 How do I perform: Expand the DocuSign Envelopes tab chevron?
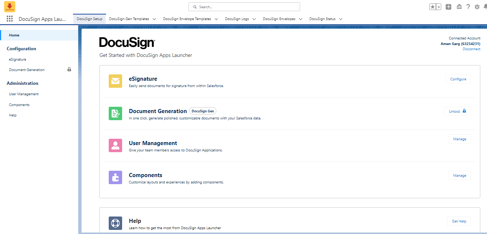(x=300, y=19)
